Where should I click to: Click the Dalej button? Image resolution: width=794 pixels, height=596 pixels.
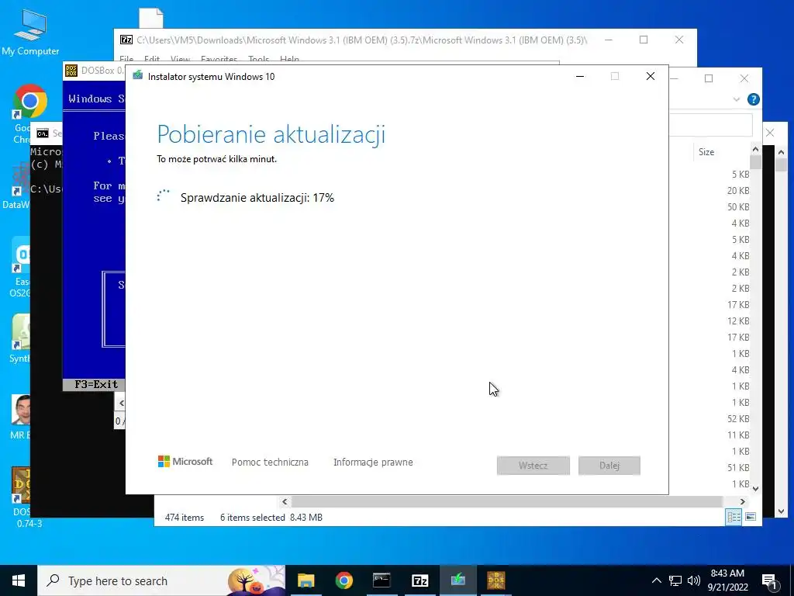click(x=609, y=466)
